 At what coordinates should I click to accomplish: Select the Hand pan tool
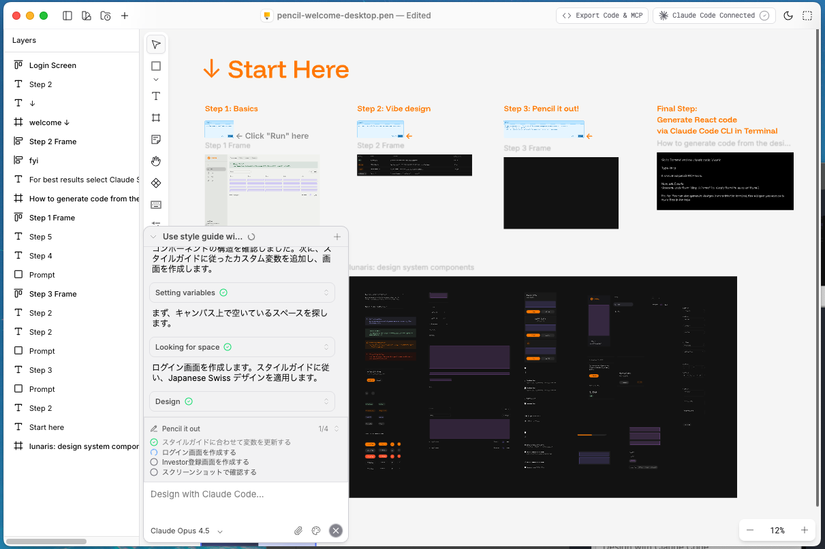pos(156,161)
